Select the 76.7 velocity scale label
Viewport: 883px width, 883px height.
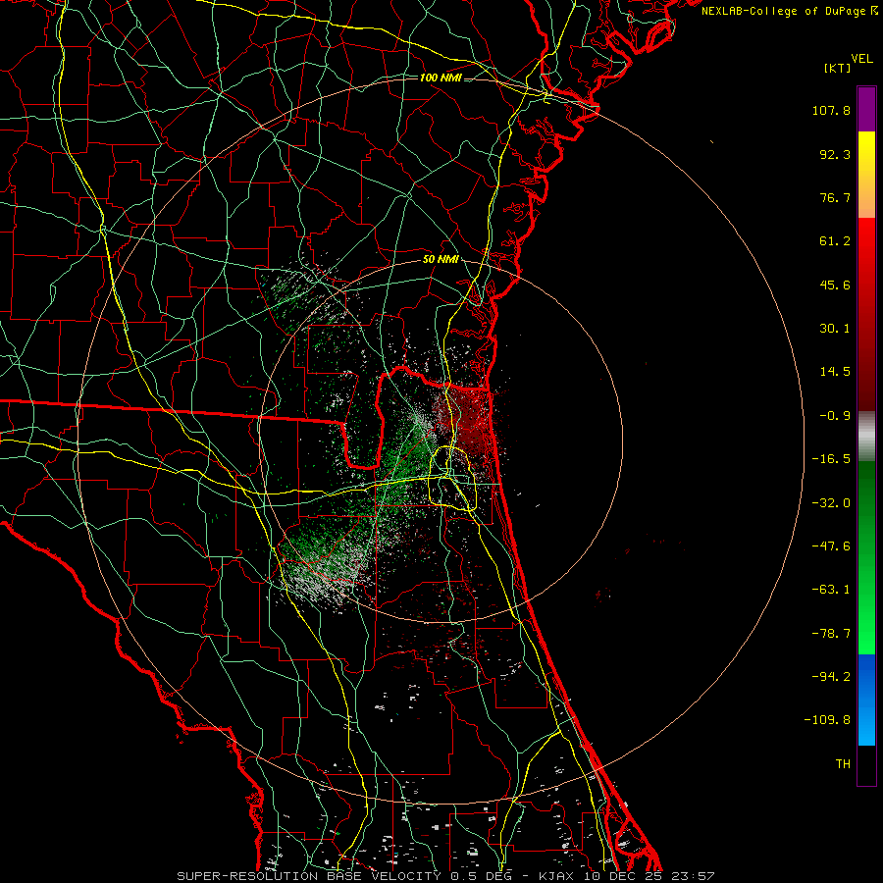pyautogui.click(x=835, y=197)
